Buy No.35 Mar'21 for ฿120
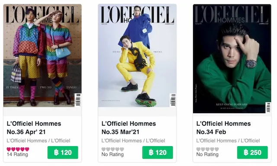Image resolution: width=277 pixels, height=166 pixels. (158, 153)
